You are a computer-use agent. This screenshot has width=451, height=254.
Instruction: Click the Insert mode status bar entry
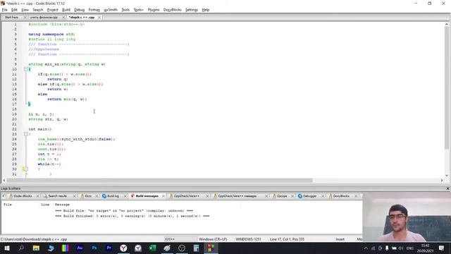pyautogui.click(x=340, y=239)
